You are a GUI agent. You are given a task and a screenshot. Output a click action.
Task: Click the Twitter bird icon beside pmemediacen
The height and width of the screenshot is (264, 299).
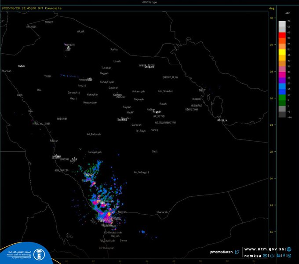click(237, 252)
